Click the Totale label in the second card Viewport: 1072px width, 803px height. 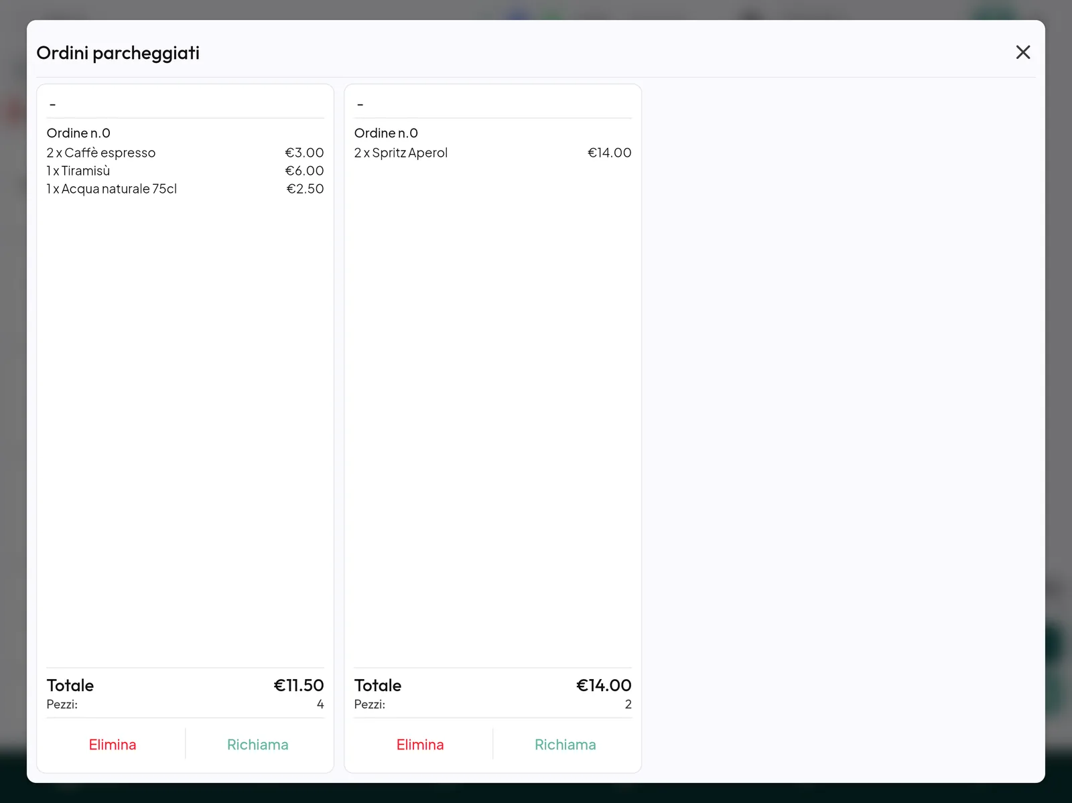[x=378, y=685]
